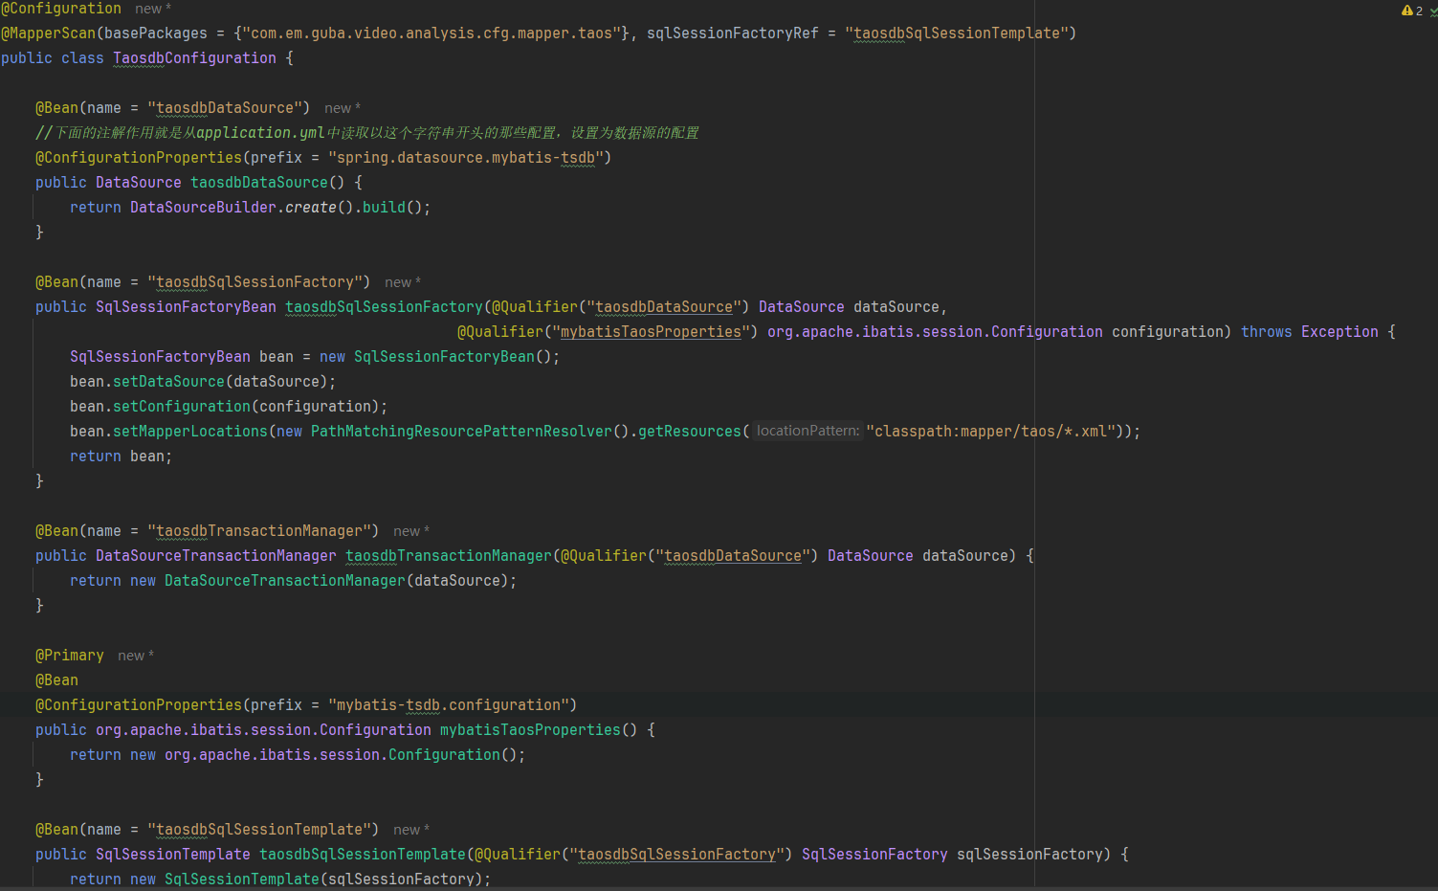Click the 'new *' hint after the taosdbSqlSessionFactory bean annotation
The height and width of the screenshot is (891, 1438).
click(403, 282)
